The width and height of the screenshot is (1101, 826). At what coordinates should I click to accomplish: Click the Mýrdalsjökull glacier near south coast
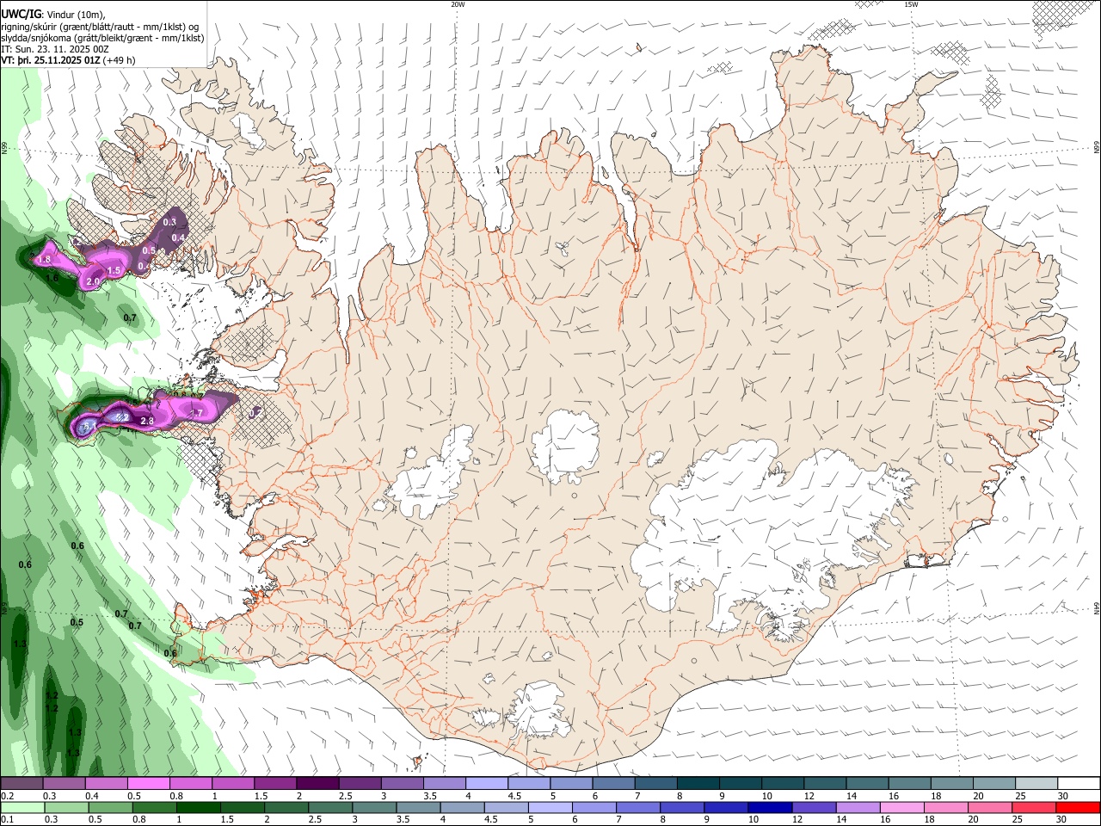coord(538,712)
